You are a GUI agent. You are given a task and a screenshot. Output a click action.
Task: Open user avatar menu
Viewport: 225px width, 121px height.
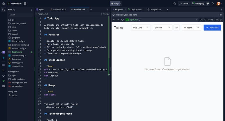coord(218,3)
